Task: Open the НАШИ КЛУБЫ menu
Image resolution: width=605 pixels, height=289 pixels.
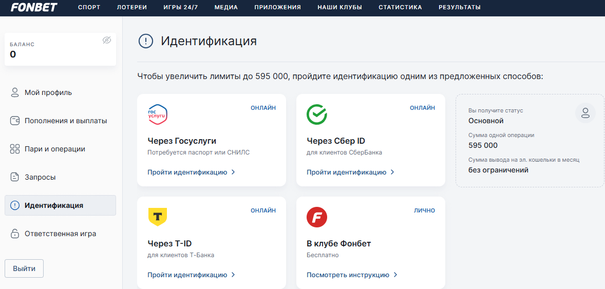Action: [x=340, y=7]
